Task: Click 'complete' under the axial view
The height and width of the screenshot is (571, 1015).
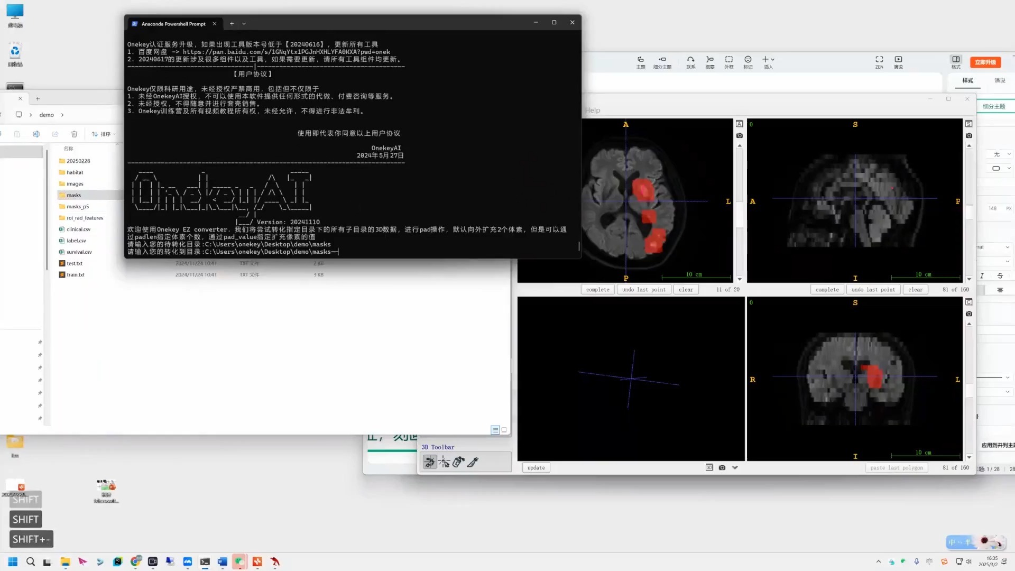Action: pos(597,289)
